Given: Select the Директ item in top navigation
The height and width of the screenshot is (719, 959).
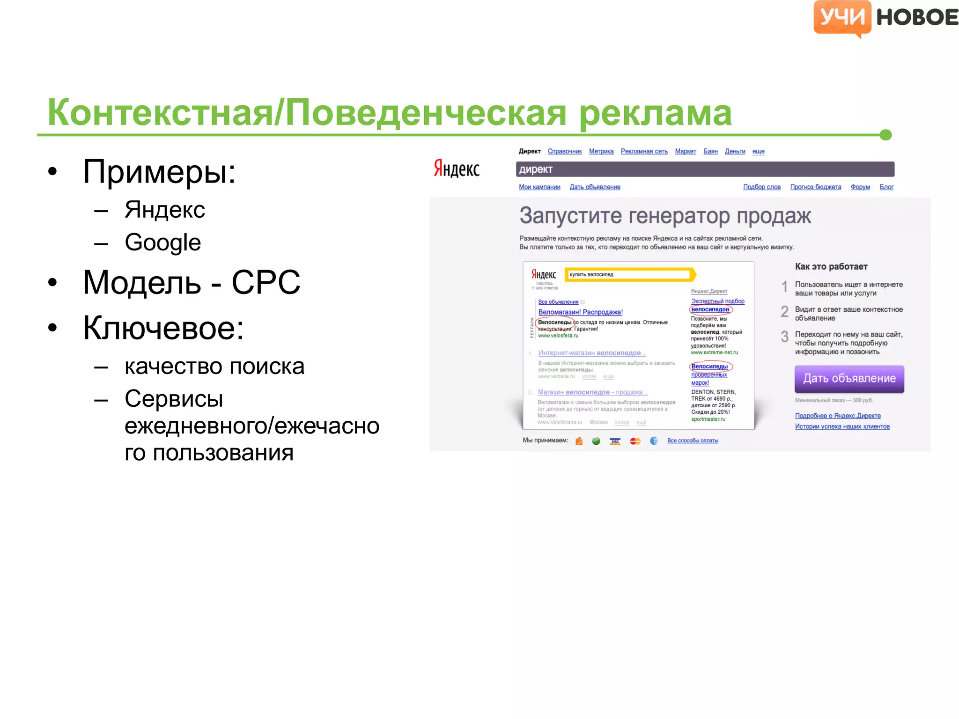Looking at the screenshot, I should (x=530, y=151).
